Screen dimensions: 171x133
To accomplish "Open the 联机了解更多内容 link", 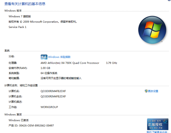I will [x=158, y=132].
